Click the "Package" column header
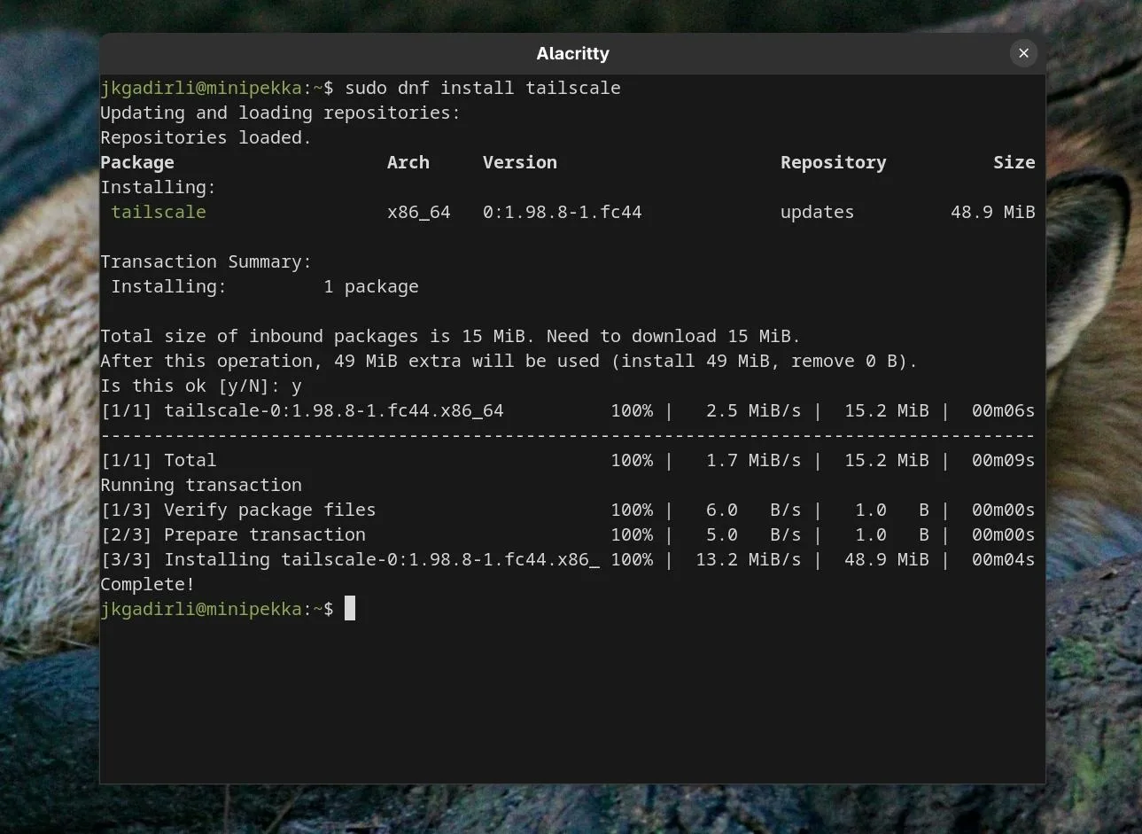 tap(137, 162)
